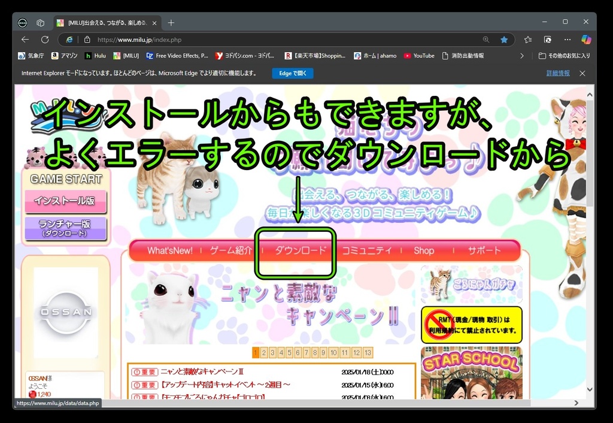Click the user avatar image in sidebar
The image size is (613, 423).
point(66,313)
